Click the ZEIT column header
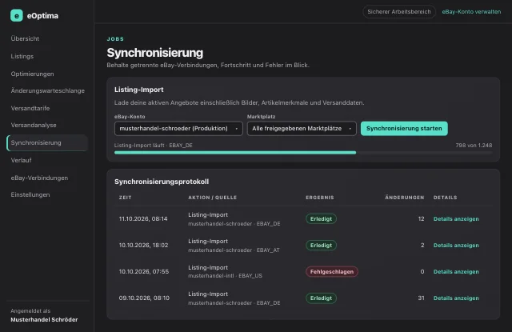Screen dimensions: 512x332 tap(125, 198)
